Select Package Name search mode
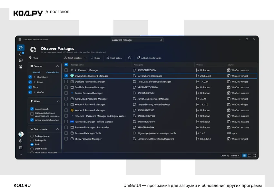 click(32, 136)
